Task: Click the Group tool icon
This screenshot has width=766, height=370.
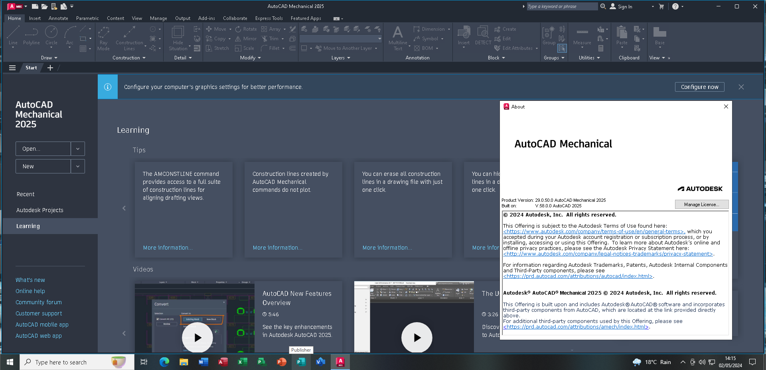Action: coord(549,32)
